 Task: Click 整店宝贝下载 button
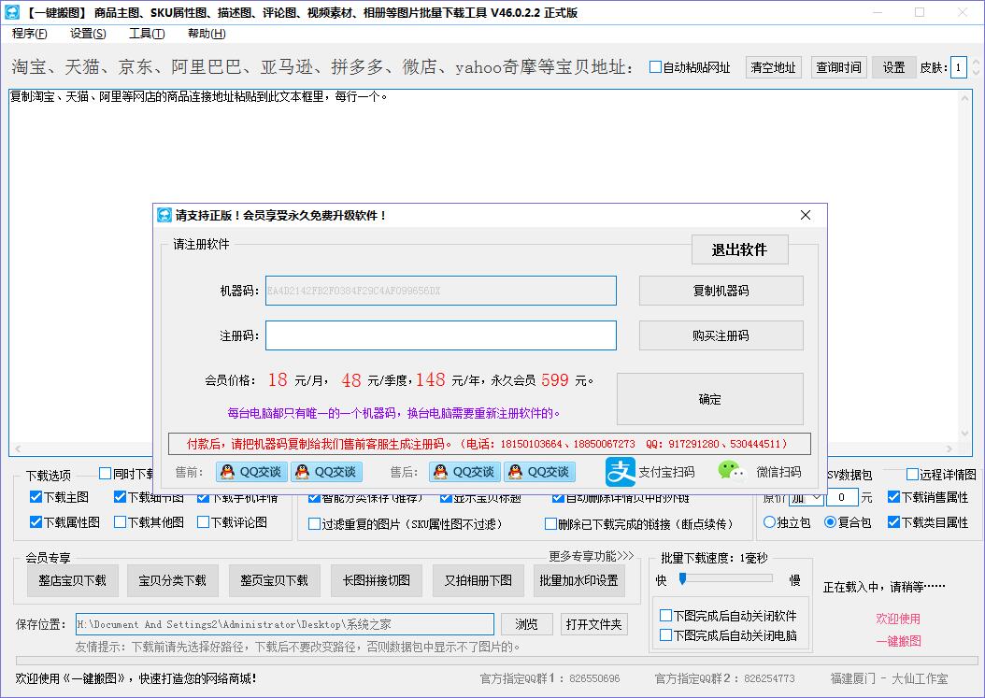73,580
